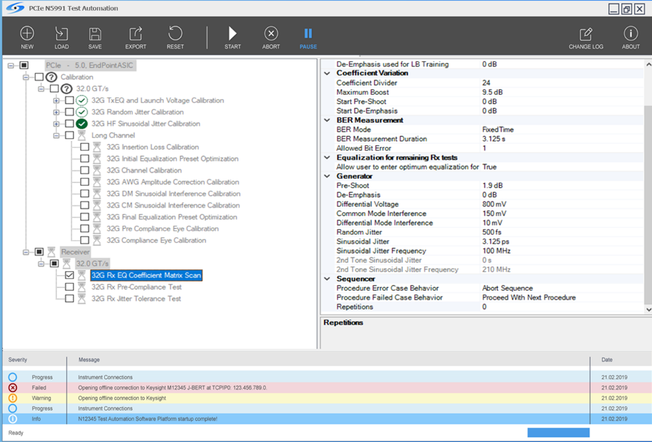This screenshot has height=442, width=652.
Task: Select 32G CM Sinusoidal Interference Calibration
Action: [173, 205]
